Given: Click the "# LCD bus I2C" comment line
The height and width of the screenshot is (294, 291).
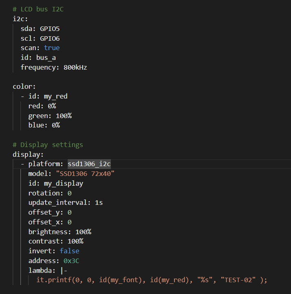Looking at the screenshot, I should point(38,9).
